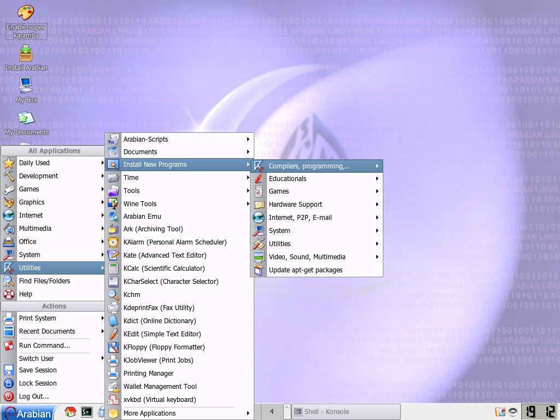This screenshot has height=420, width=560.
Task: Launch the terminal icon in the taskbar
Action: 86,412
